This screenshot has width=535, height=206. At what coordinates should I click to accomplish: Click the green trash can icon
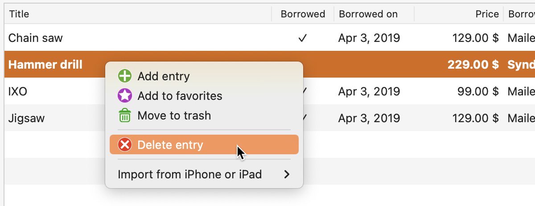pos(124,116)
